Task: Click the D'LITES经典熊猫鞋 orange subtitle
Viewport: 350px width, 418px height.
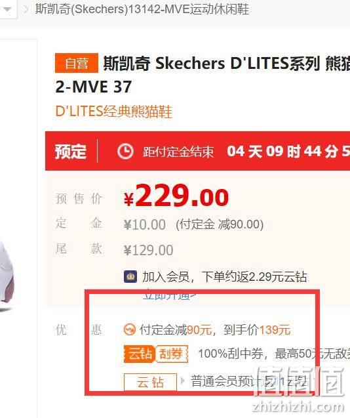Action: pyautogui.click(x=114, y=112)
